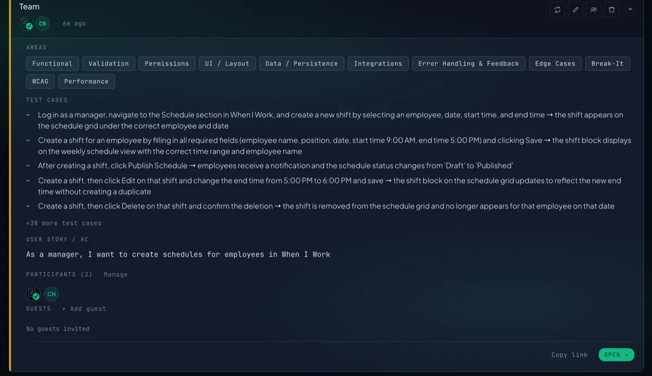Expand the +38 more test cases
Viewport: 652px width, 376px height.
64,223
